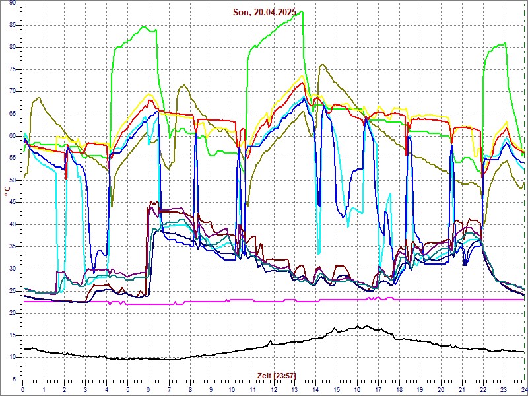
Task: Click green curve's highest peak near hour 13
Action: [301, 11]
